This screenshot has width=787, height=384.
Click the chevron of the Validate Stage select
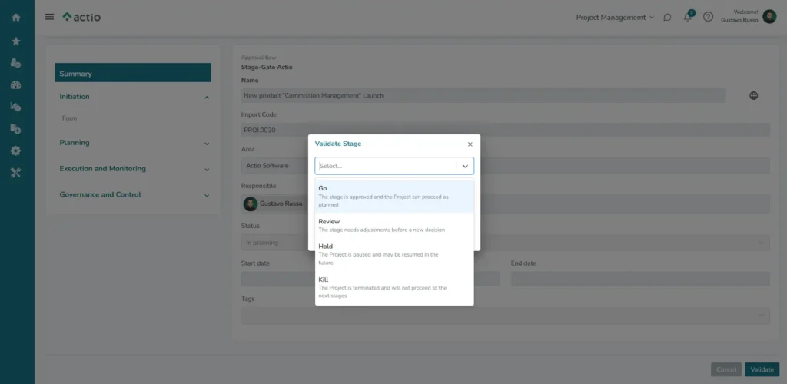point(465,166)
